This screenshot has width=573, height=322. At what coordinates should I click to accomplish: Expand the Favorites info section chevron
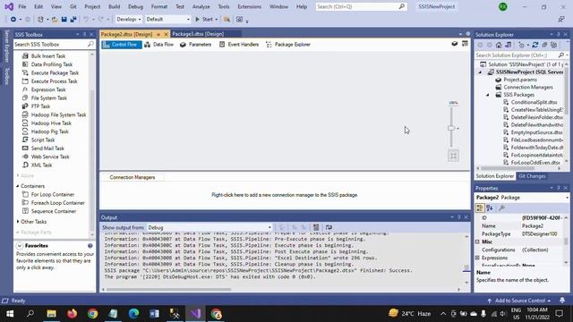tap(20, 246)
